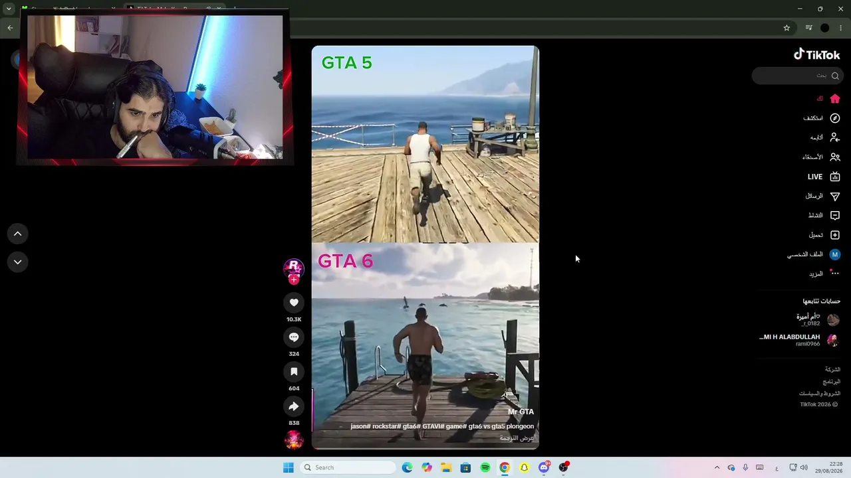Share the video using the arrow icon
The height and width of the screenshot is (478, 851).
[x=294, y=406]
